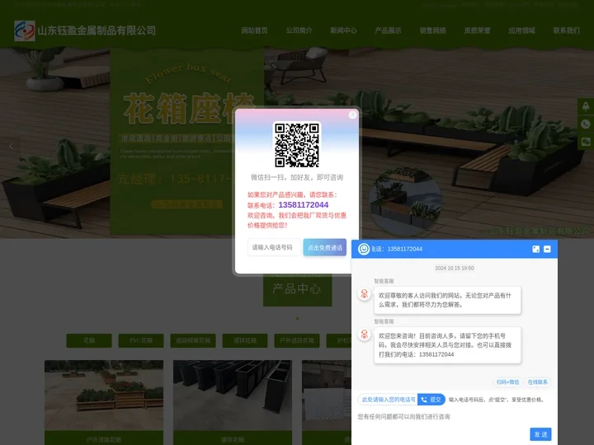Viewport: 594px width, 445px height.
Task: Click the 提交 button with the phone icon
Action: tap(431, 399)
